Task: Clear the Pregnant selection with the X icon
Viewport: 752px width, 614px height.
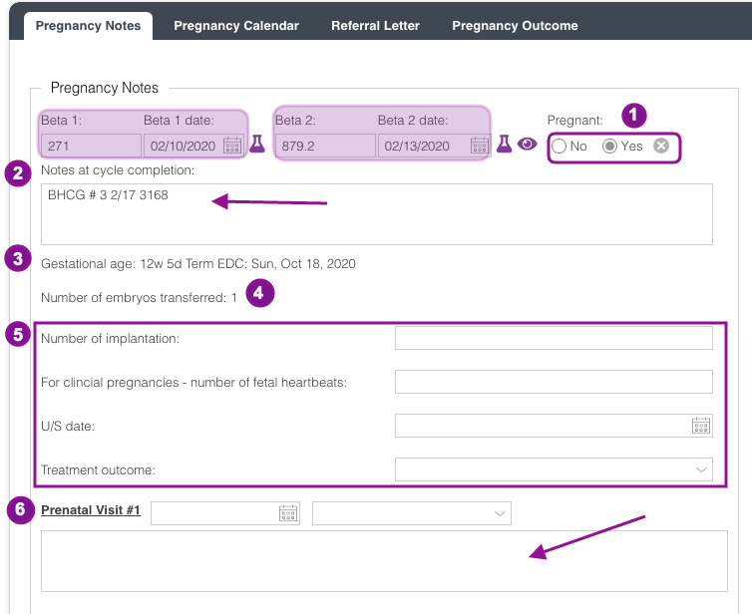Action: (x=661, y=146)
